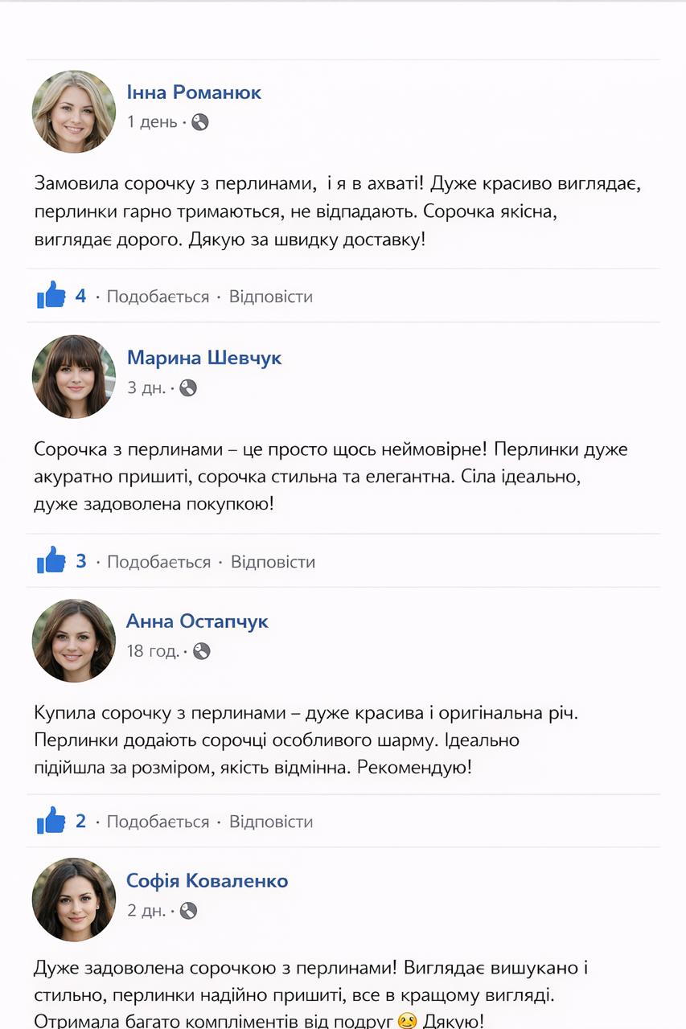The image size is (686, 1029).
Task: Open Анна Остапчук profile name link
Action: pyautogui.click(x=197, y=621)
